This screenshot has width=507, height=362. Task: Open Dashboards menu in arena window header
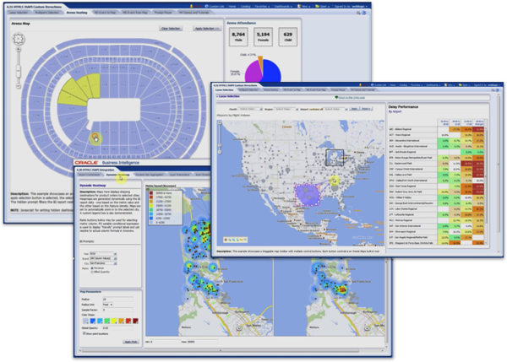[x=283, y=6]
